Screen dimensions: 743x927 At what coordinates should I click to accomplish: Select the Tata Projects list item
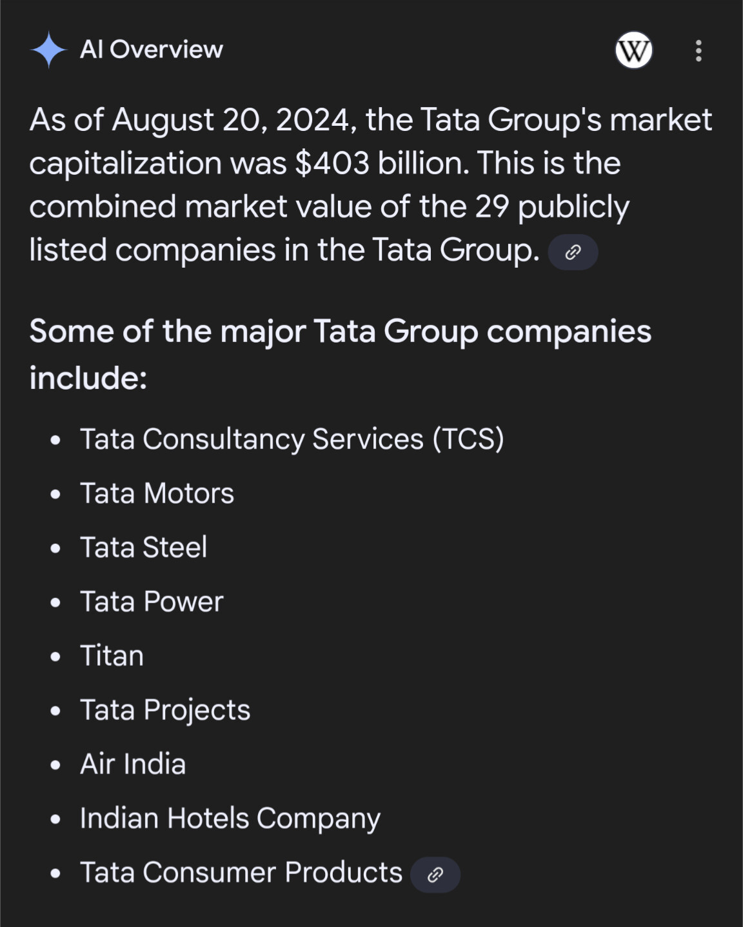pyautogui.click(x=165, y=710)
